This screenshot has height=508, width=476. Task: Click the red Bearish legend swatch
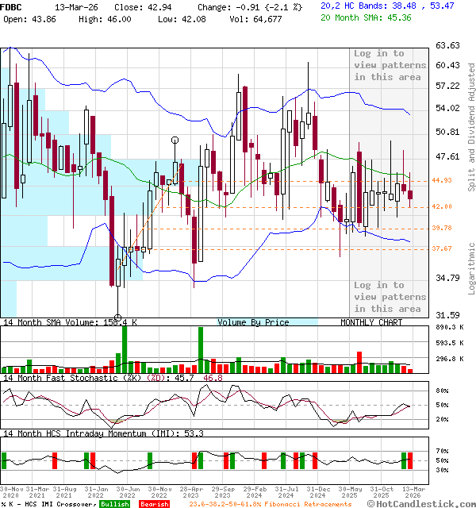click(154, 504)
